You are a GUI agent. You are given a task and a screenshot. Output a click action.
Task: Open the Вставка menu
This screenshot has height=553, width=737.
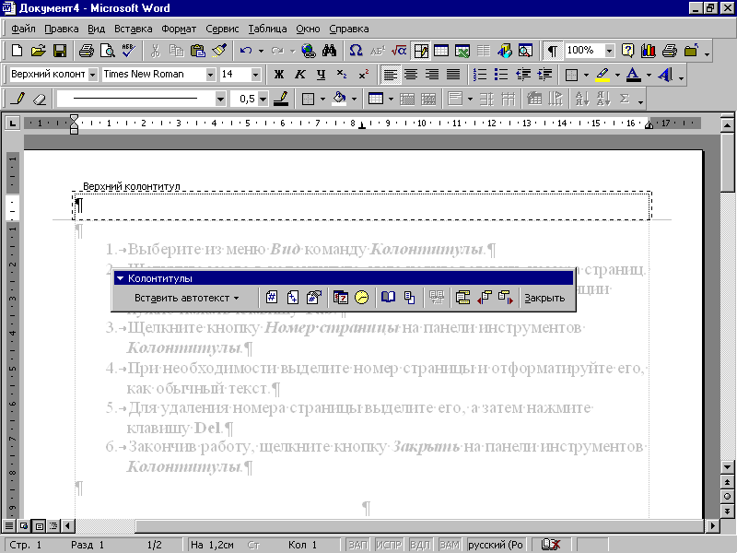pyautogui.click(x=133, y=29)
